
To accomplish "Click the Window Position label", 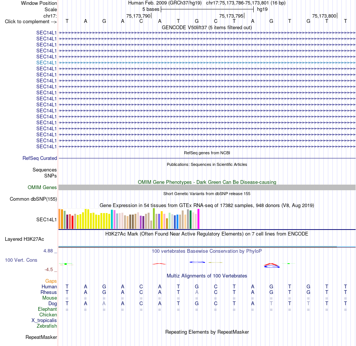I will (39, 3).
